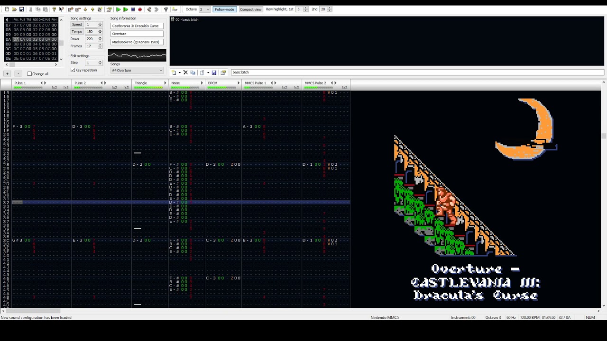The width and height of the screenshot is (607, 341).
Task: Adjust Tempo value spinner
Action: point(100,31)
